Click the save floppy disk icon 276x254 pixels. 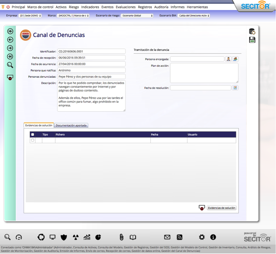(252, 40)
